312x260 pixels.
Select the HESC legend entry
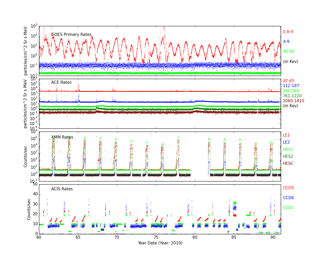288,164
